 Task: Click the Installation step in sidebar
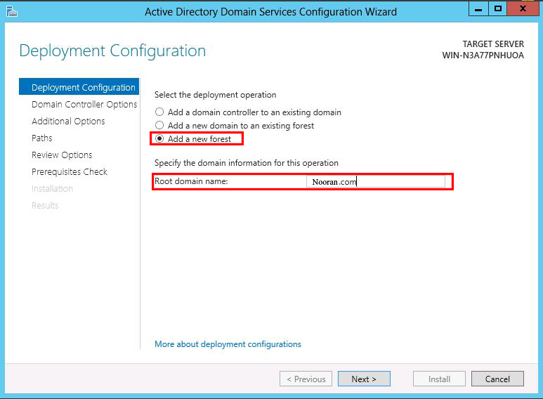coord(52,188)
